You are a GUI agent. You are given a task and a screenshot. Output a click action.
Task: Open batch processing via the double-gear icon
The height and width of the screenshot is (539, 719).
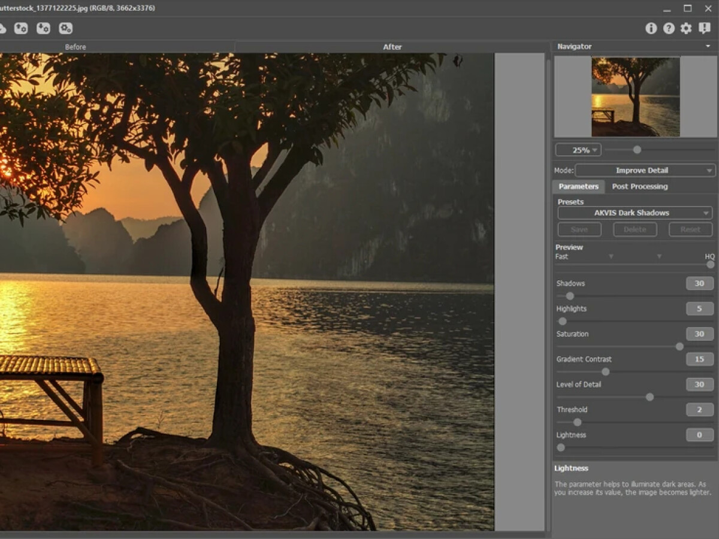[65, 28]
